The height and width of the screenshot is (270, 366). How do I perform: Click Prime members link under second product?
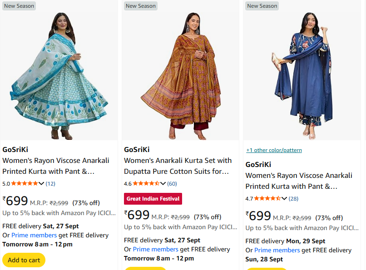156,249
